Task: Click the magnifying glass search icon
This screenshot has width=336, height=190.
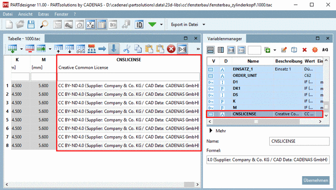Action: click(x=44, y=25)
